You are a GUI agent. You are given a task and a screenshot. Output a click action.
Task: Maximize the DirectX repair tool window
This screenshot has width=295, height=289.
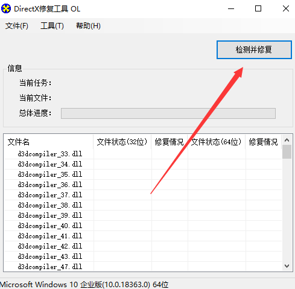pyautogui.click(x=258, y=8)
